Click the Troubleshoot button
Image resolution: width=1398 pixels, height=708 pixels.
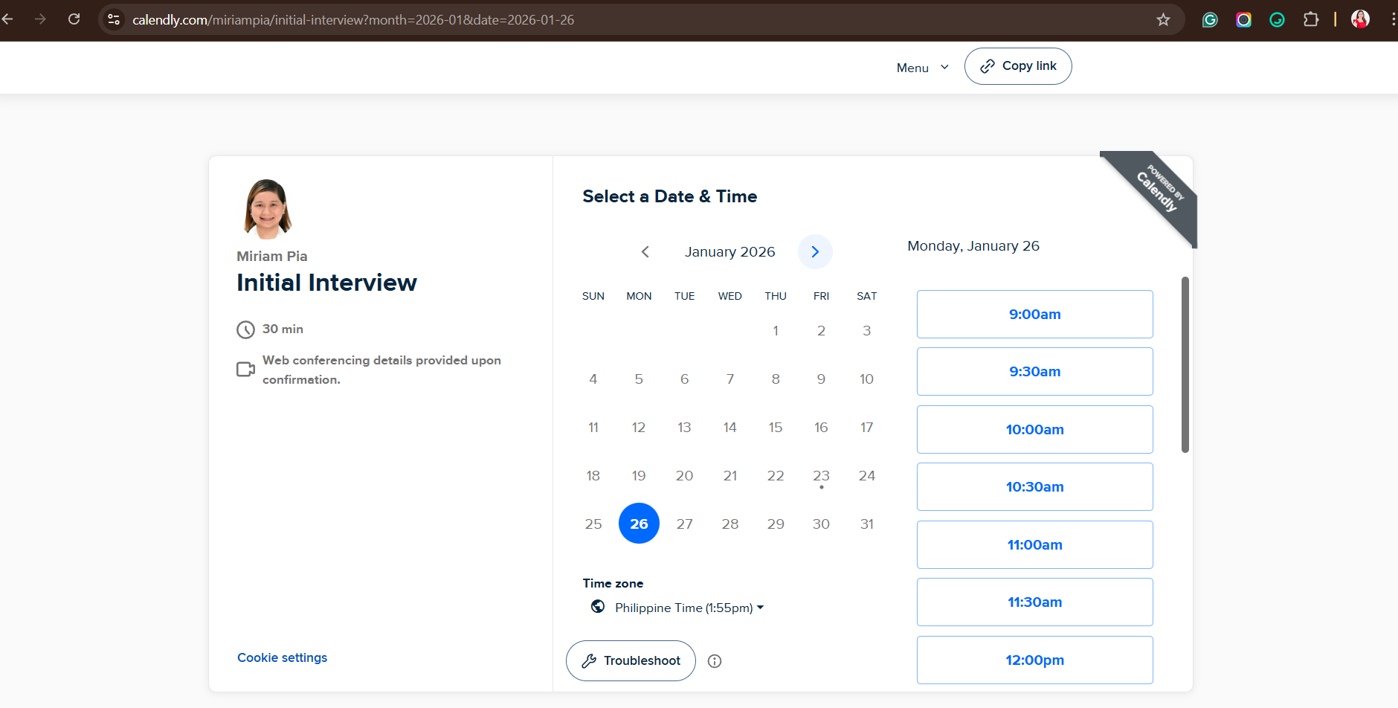631,660
